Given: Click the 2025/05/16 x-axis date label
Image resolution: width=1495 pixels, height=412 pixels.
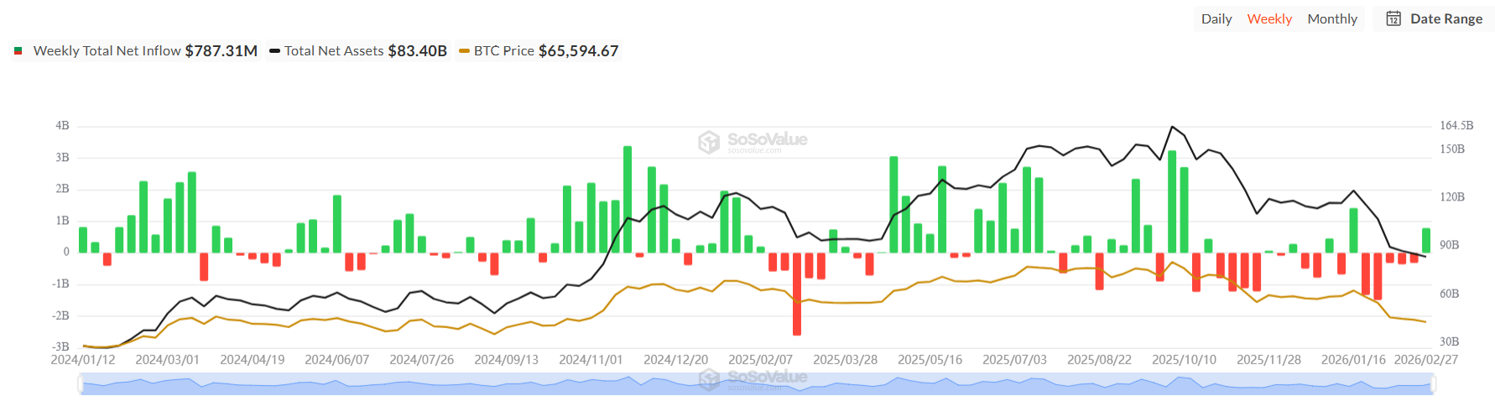Looking at the screenshot, I should click(x=930, y=360).
